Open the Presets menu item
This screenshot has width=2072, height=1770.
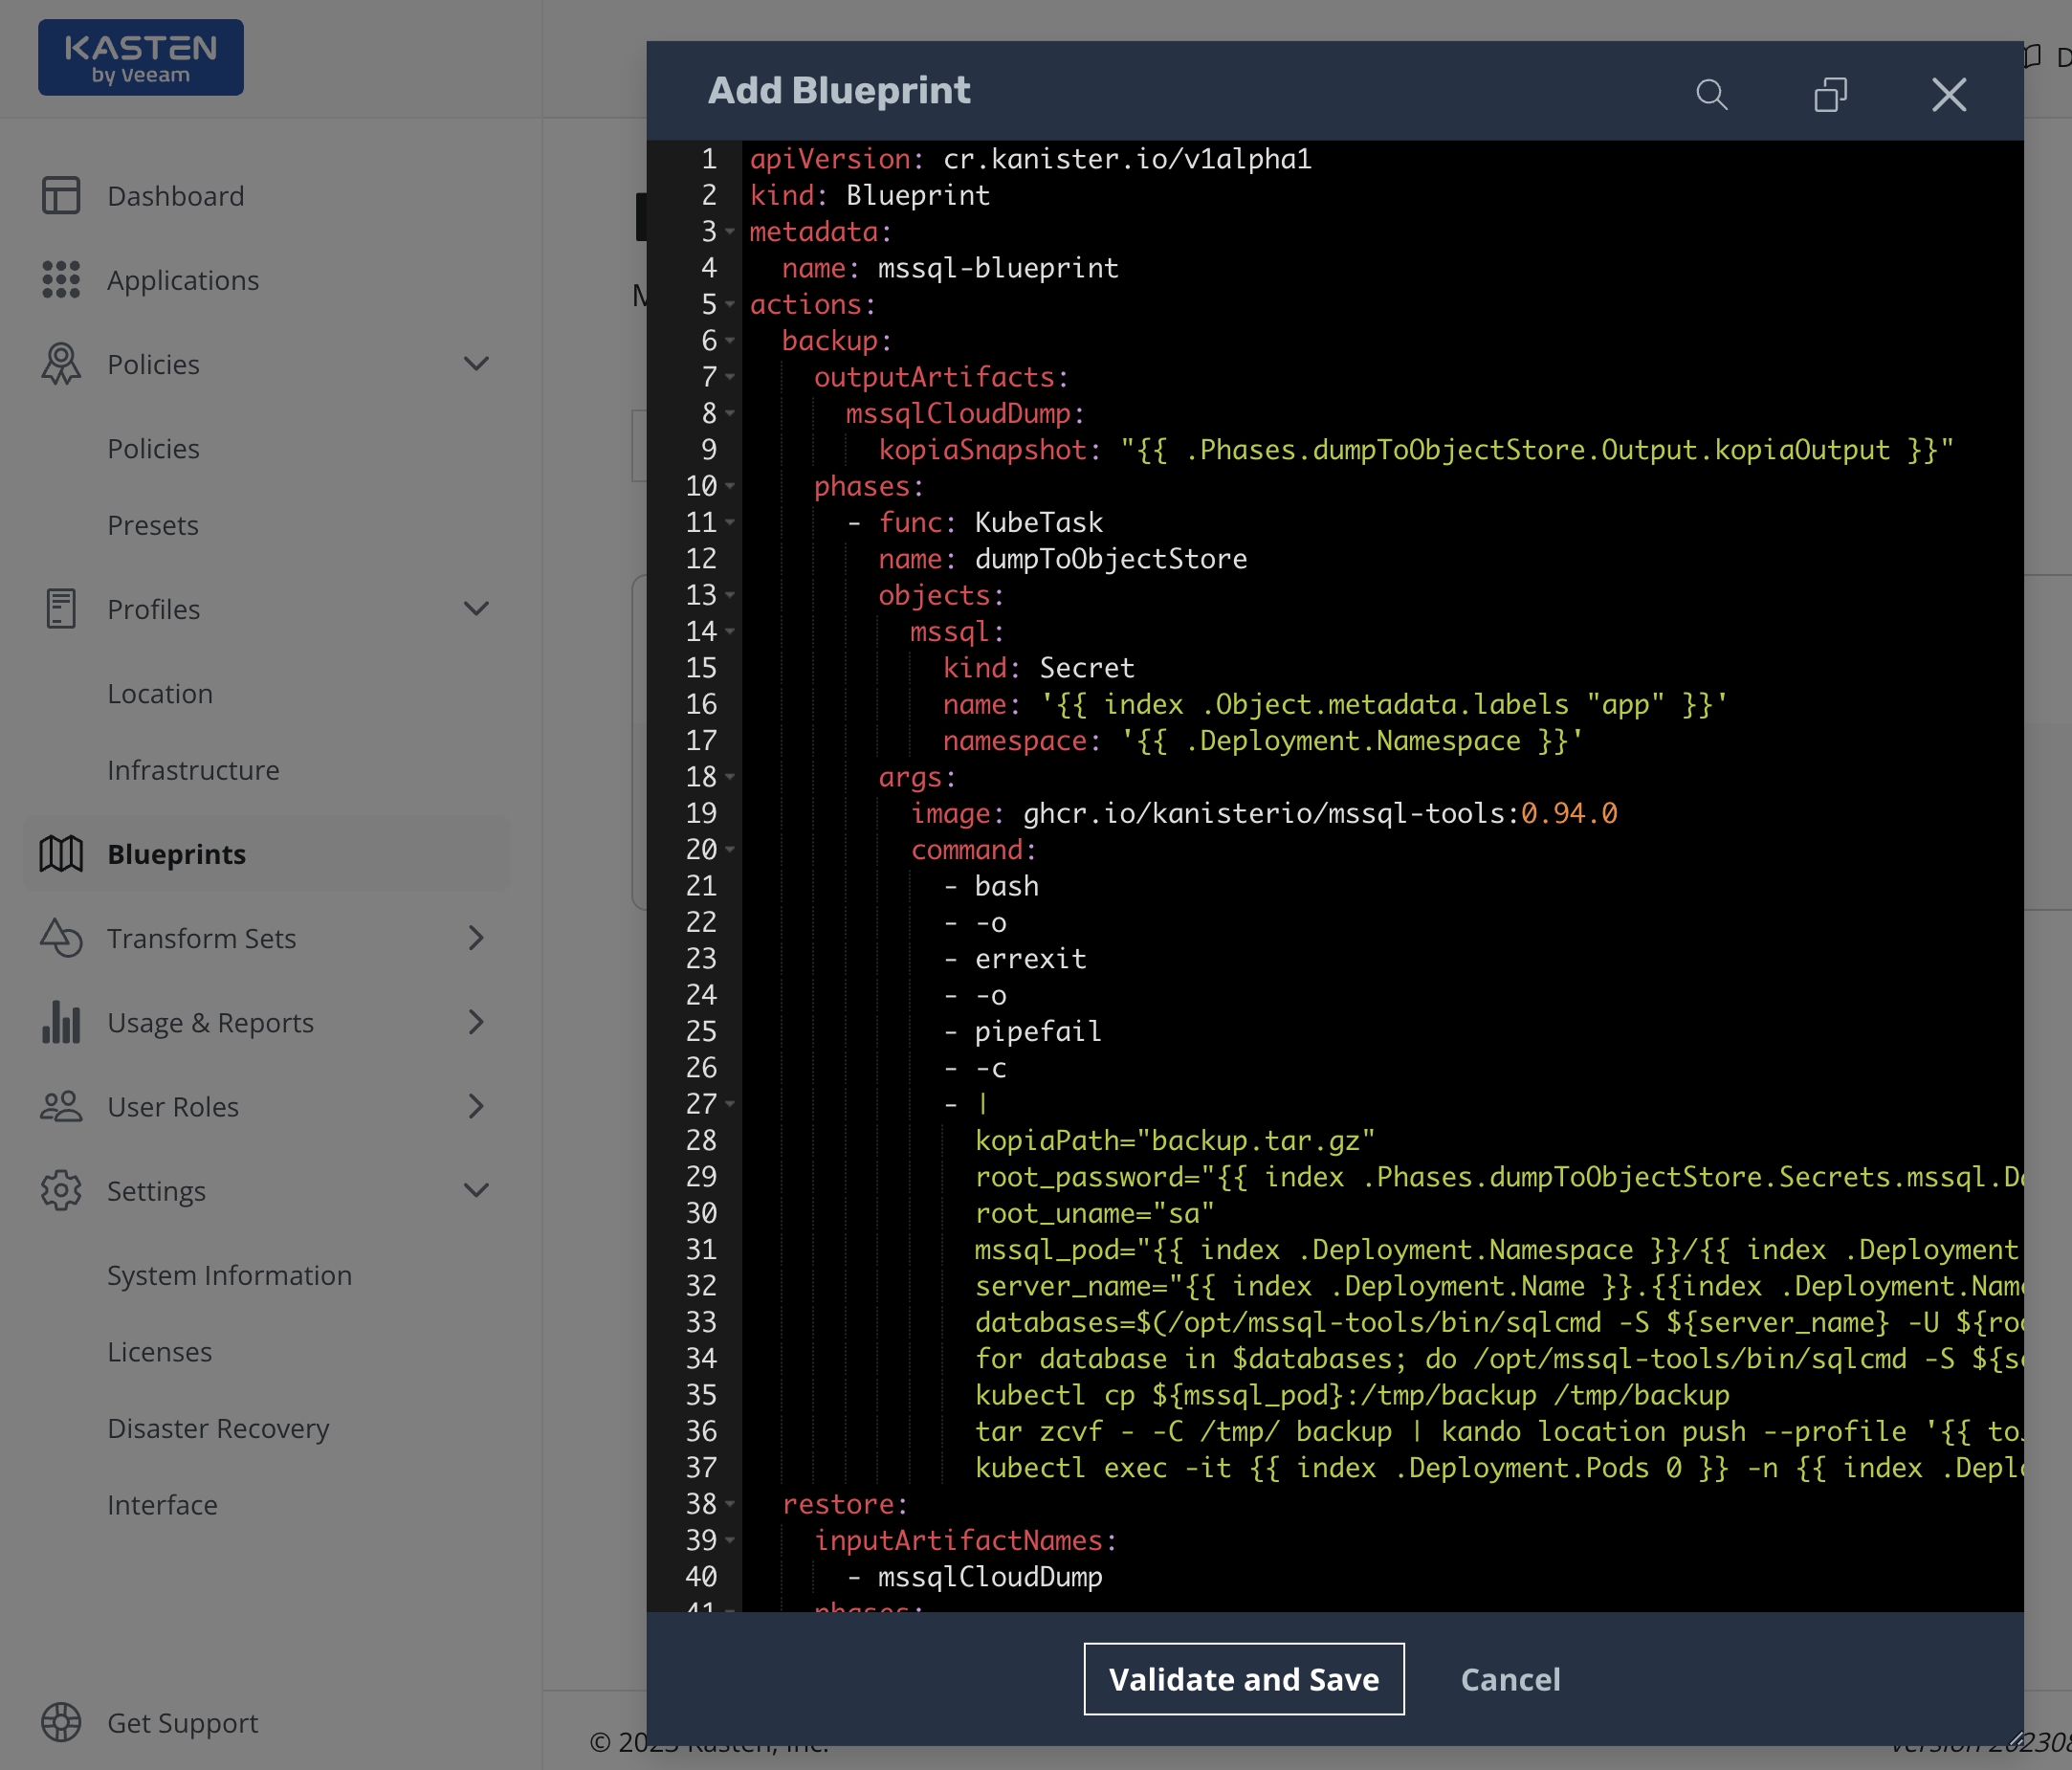pyautogui.click(x=153, y=525)
